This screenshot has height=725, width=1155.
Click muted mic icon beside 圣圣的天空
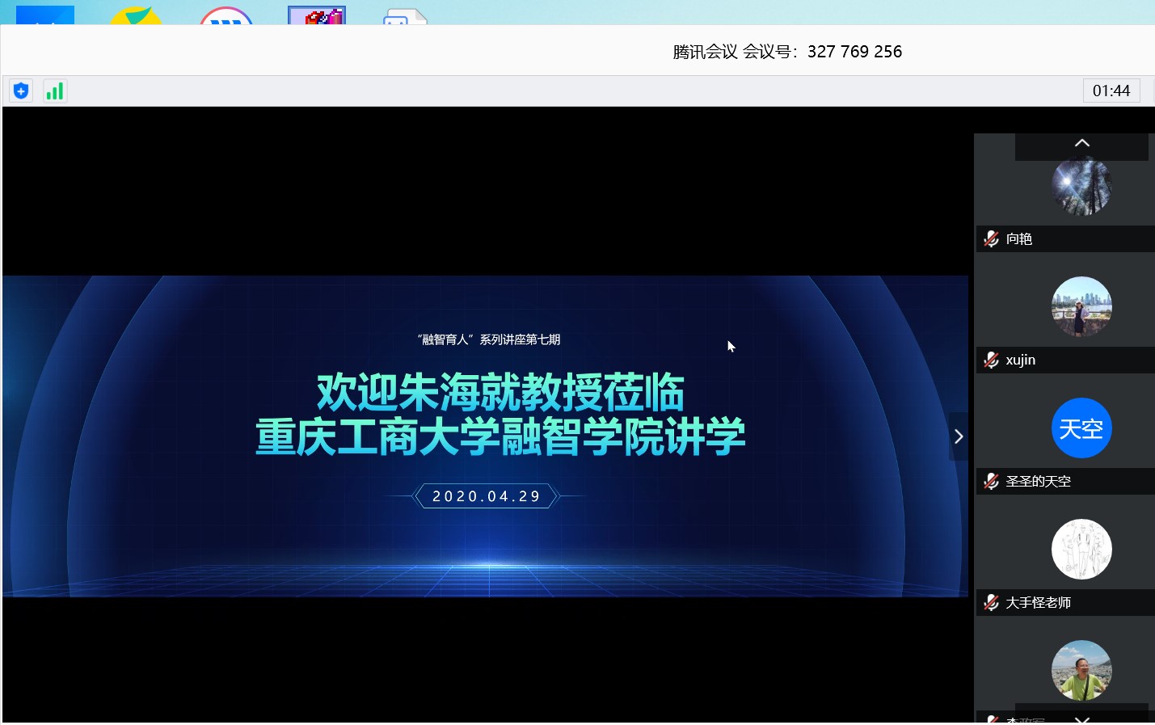[x=991, y=481]
